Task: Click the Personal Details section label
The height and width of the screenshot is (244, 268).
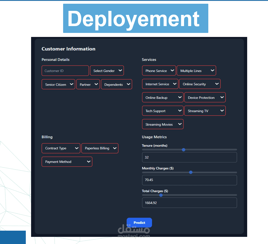Action: coord(56,60)
